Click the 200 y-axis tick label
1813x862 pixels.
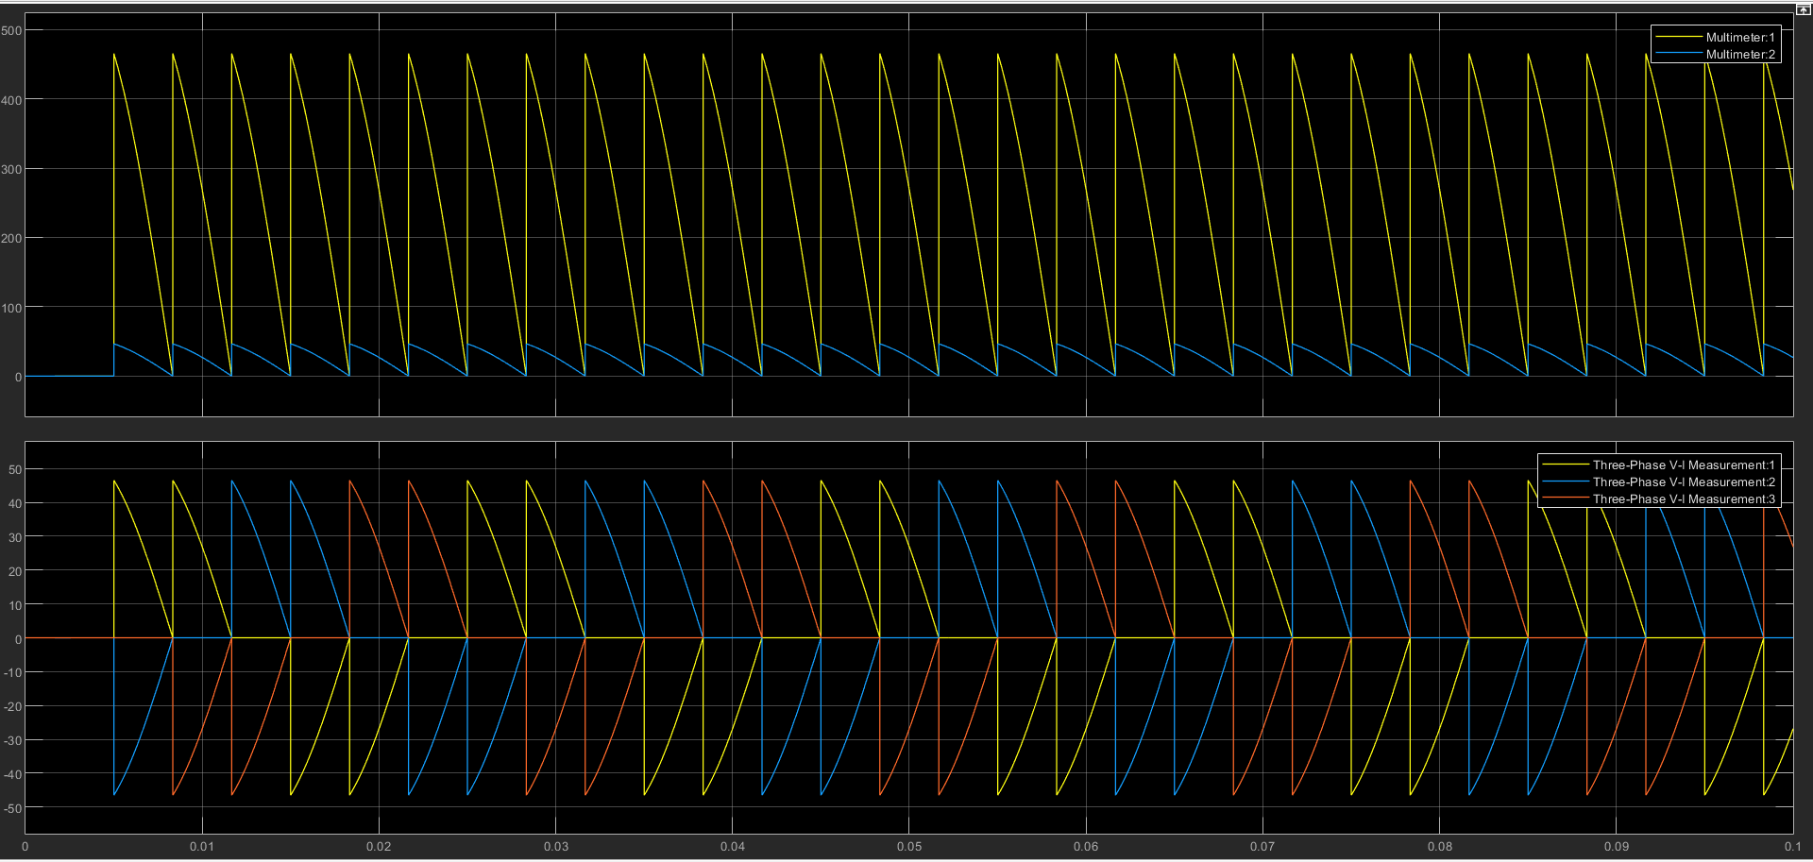pos(11,238)
